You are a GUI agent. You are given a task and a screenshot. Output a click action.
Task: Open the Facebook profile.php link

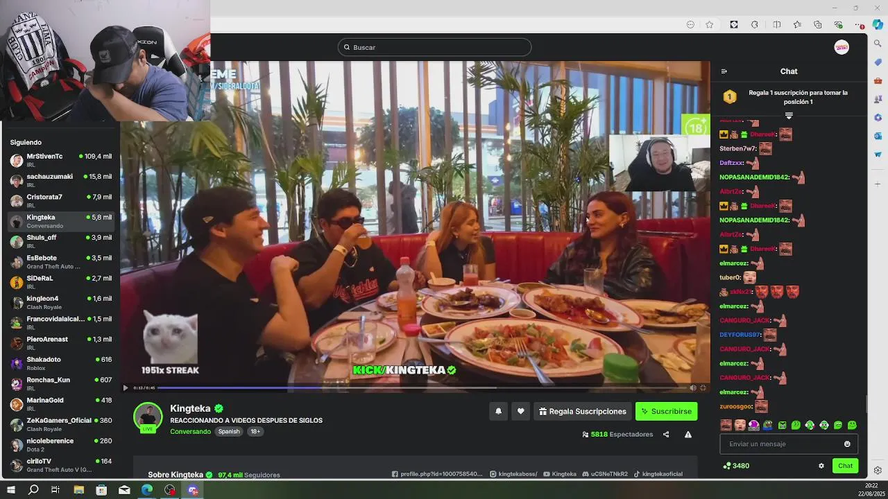pos(437,475)
